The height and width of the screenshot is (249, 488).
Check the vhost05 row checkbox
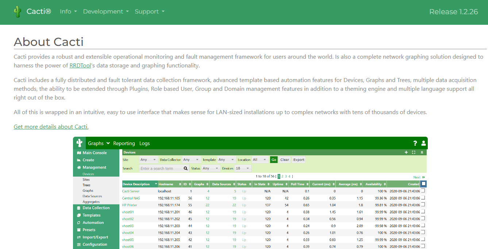point(423,239)
